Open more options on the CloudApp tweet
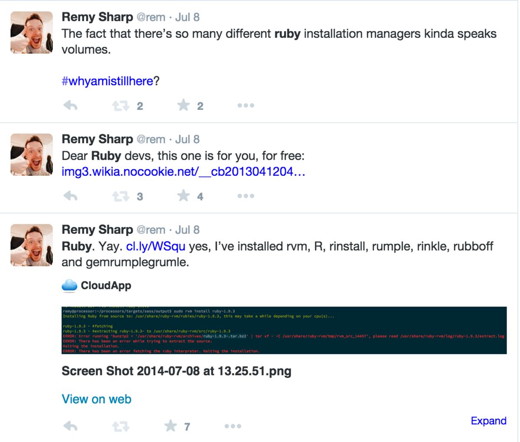This screenshot has width=520, height=442. point(233,426)
